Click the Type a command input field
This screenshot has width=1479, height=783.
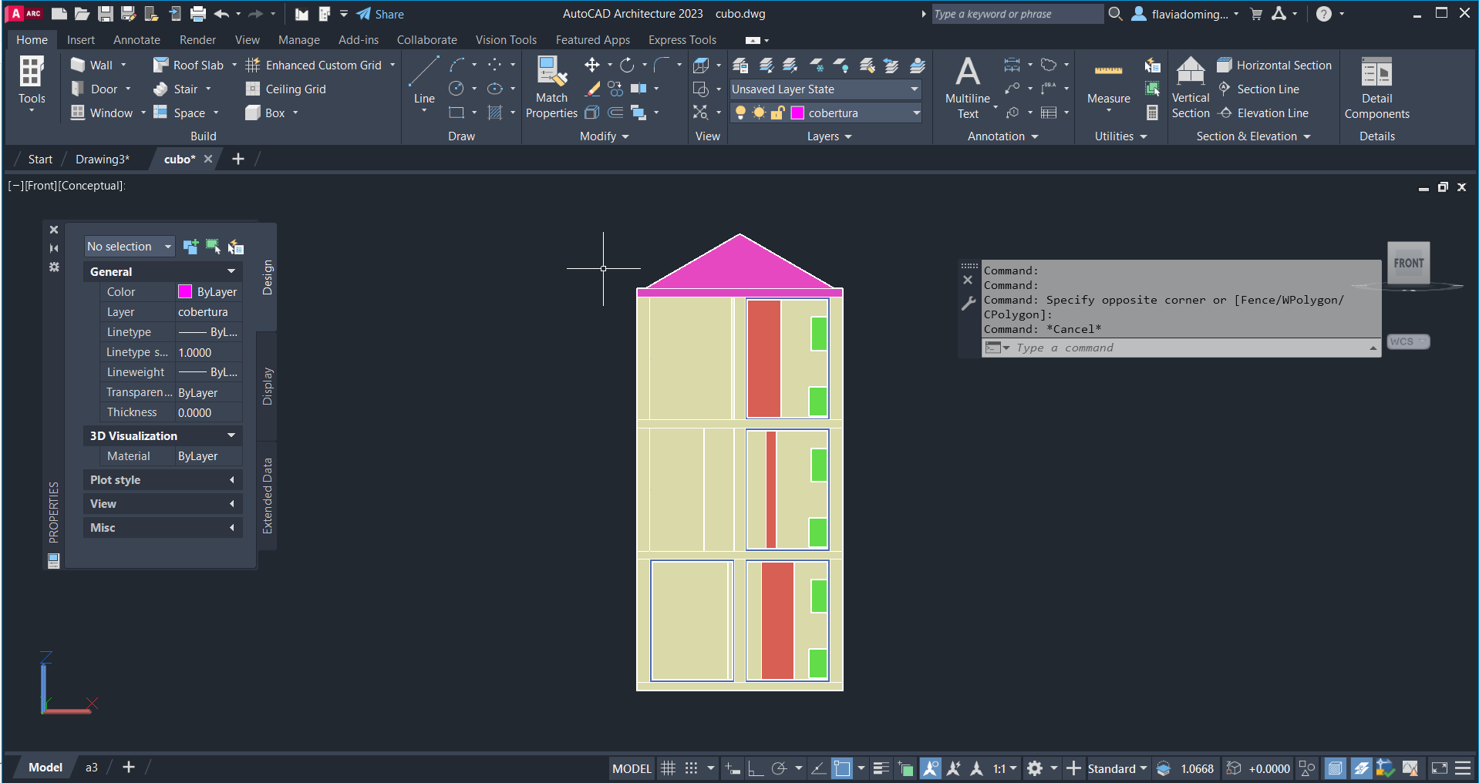1188,348
